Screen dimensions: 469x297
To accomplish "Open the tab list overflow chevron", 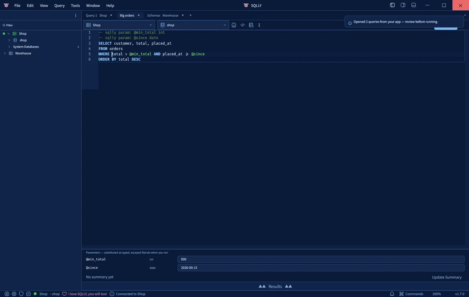I will tap(465, 15).
